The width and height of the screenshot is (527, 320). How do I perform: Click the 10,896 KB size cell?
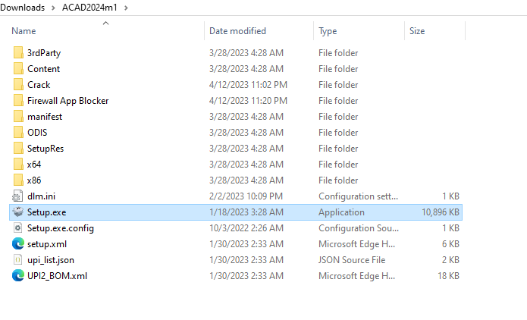(441, 212)
